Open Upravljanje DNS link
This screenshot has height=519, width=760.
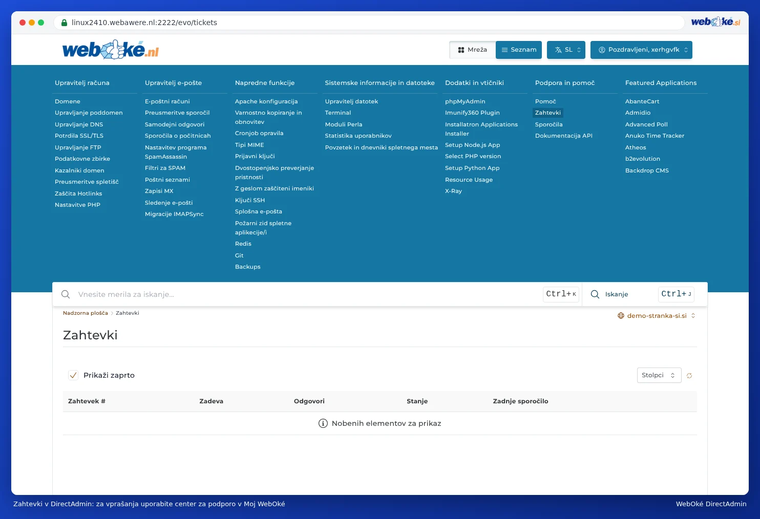(79, 124)
